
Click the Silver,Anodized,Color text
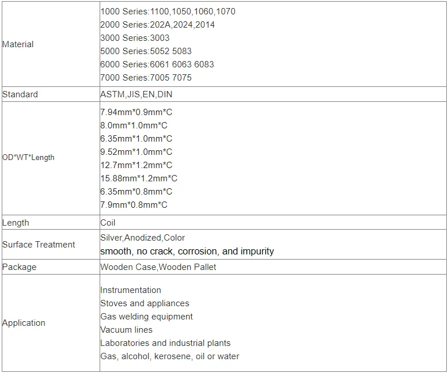click(142, 238)
